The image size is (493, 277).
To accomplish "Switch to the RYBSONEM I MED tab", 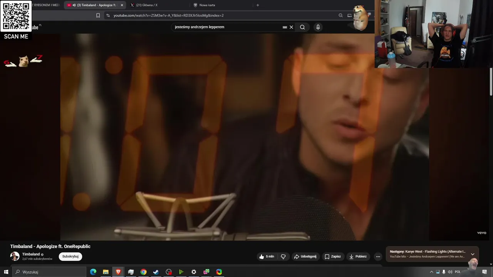I will pyautogui.click(x=46, y=5).
